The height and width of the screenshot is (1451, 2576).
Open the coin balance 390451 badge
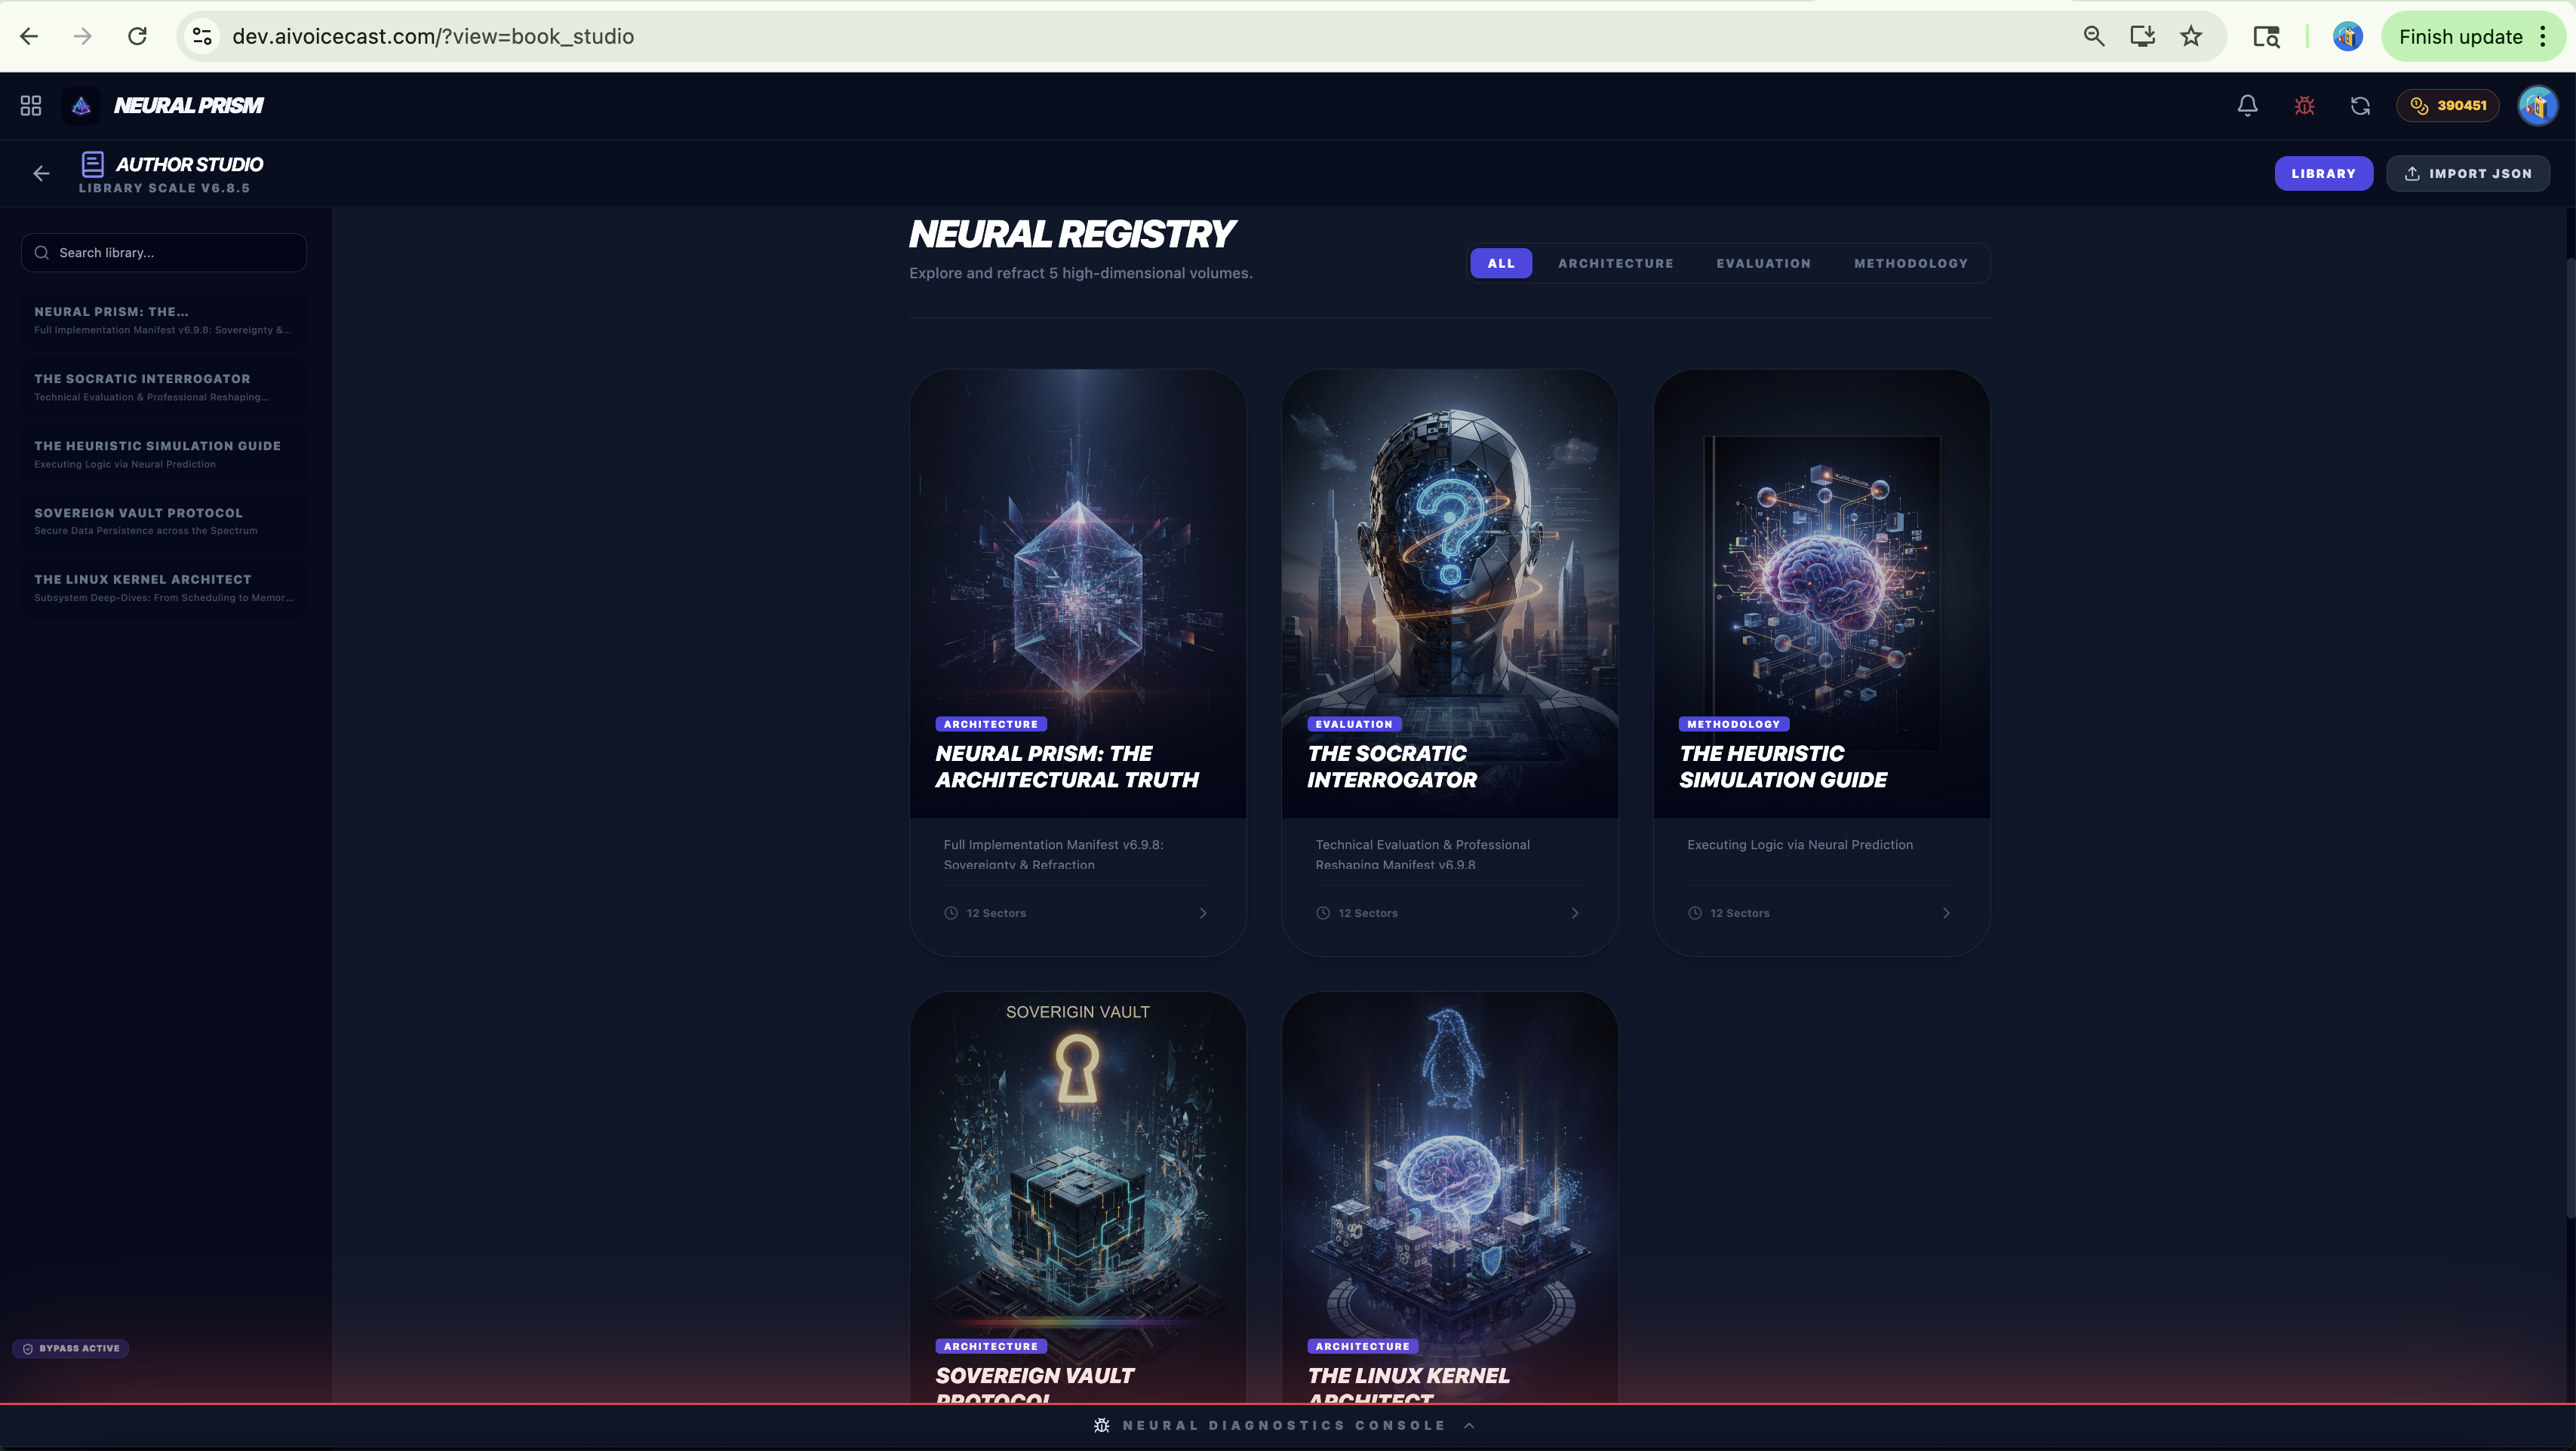[x=2448, y=105]
